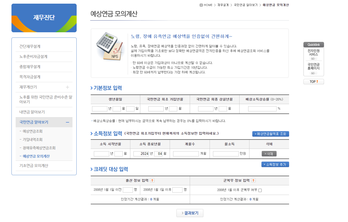Click GO under 국민연금 홈페이지 quicklink
Screen dimensions: 348x222
coord(313,73)
